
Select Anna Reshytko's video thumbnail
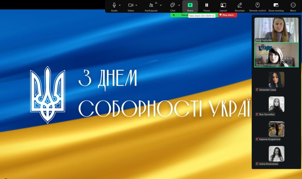click(x=276, y=29)
